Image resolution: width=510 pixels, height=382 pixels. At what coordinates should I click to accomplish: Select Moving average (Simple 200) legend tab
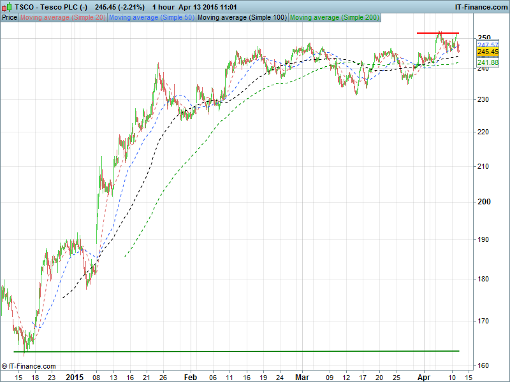(x=333, y=18)
